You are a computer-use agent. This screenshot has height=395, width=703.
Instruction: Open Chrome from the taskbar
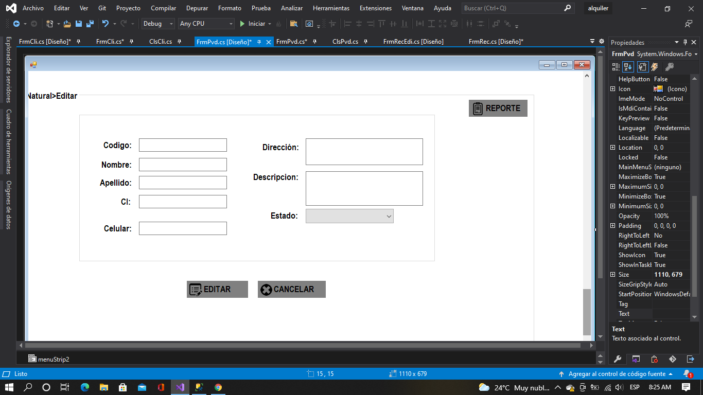[x=218, y=387]
